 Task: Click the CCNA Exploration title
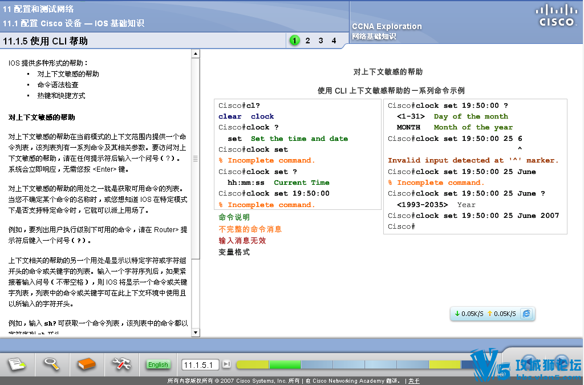pos(387,26)
